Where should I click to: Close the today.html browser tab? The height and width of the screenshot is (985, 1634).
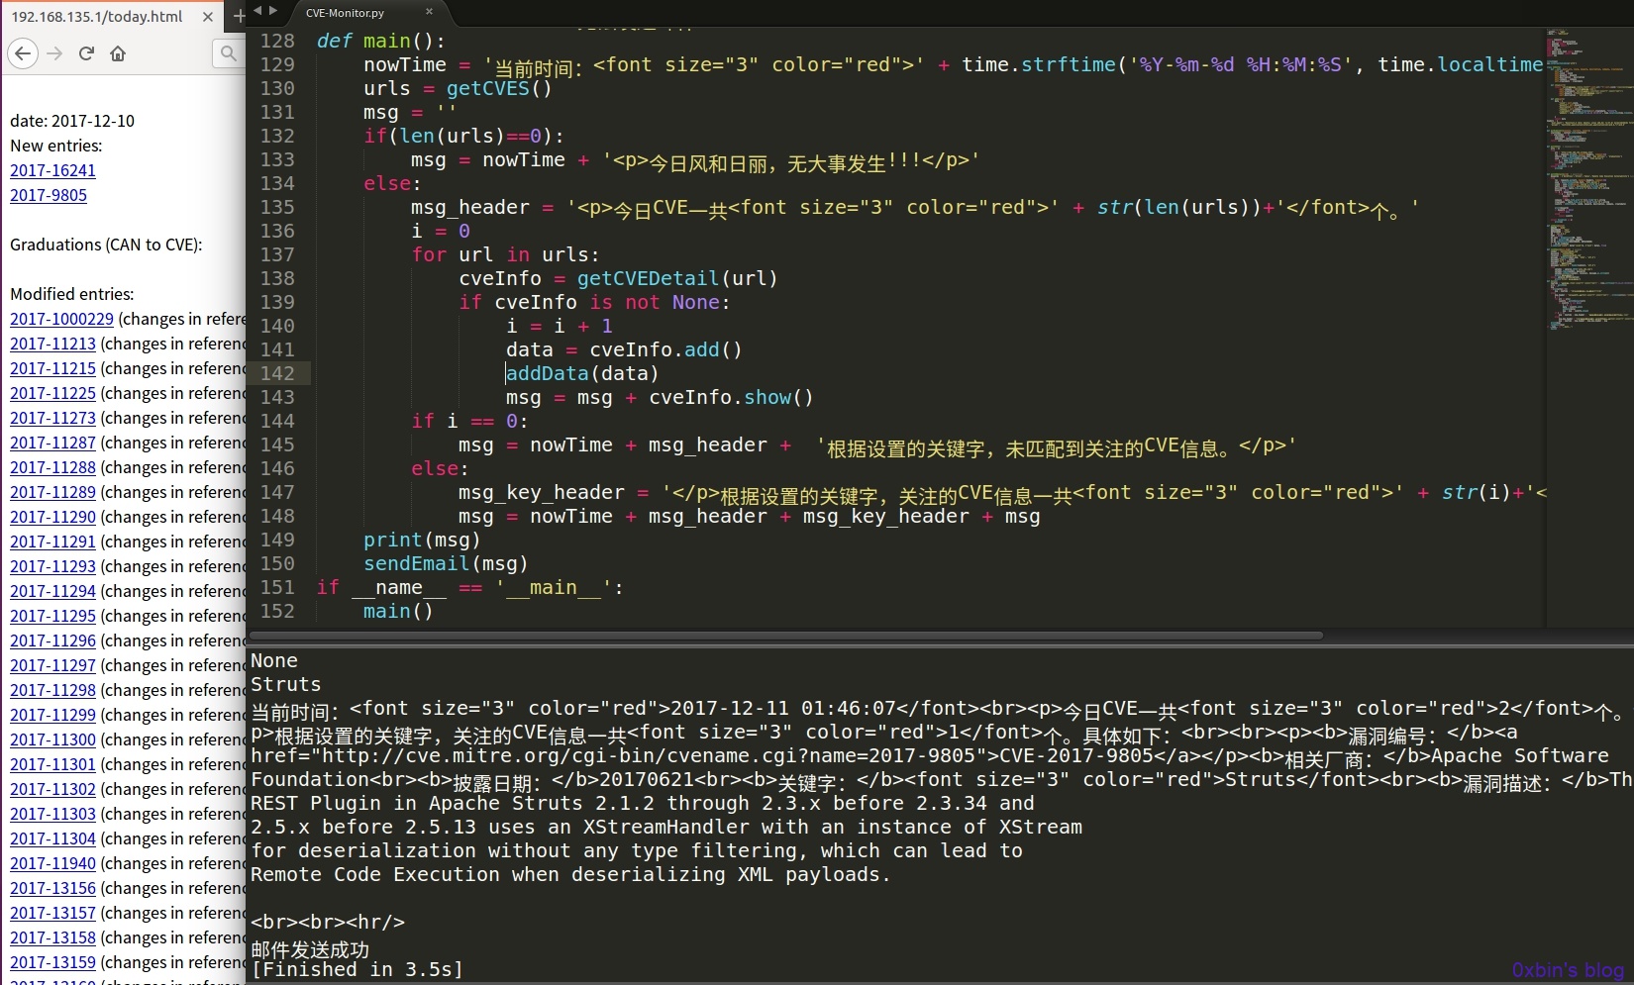[x=207, y=17]
